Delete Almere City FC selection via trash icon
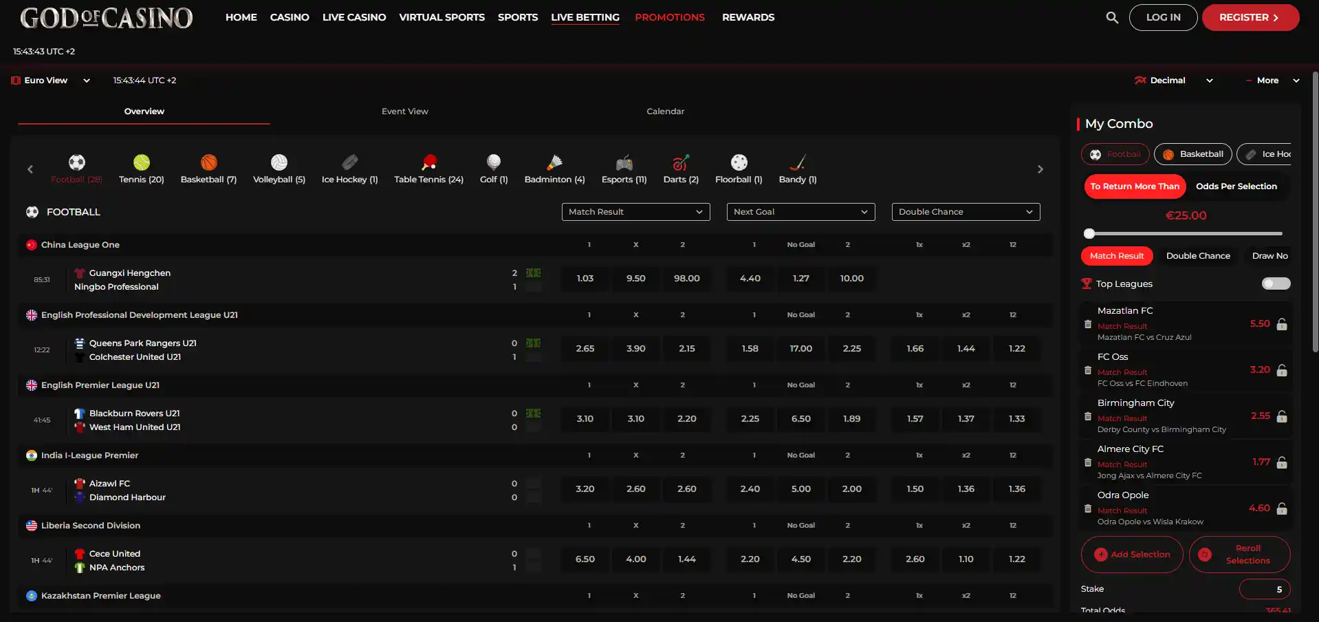Viewport: 1319px width, 622px height. click(x=1087, y=462)
